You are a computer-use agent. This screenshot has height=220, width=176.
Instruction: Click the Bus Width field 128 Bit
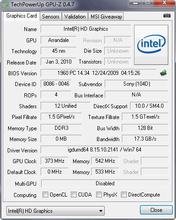(145, 128)
